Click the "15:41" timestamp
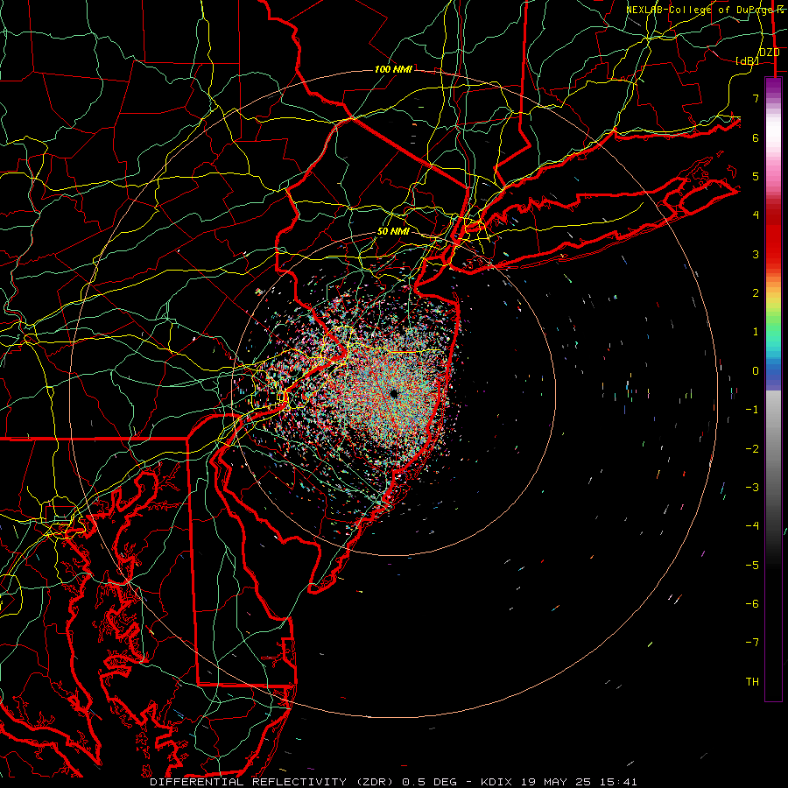Screen dimensions: 788x788 (618, 782)
